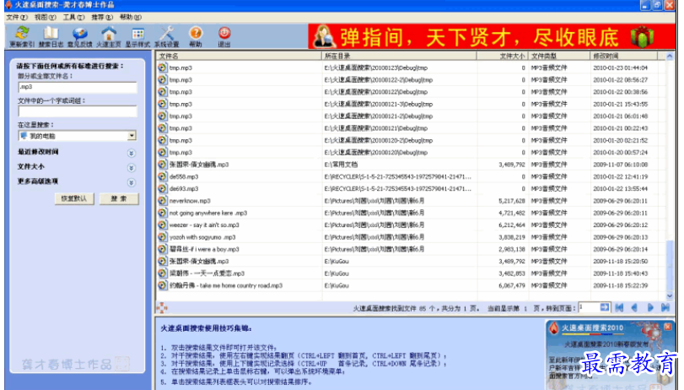Image resolution: width=684 pixels, height=390 pixels.
Task: Open the 工具(T) menu
Action: 73,17
